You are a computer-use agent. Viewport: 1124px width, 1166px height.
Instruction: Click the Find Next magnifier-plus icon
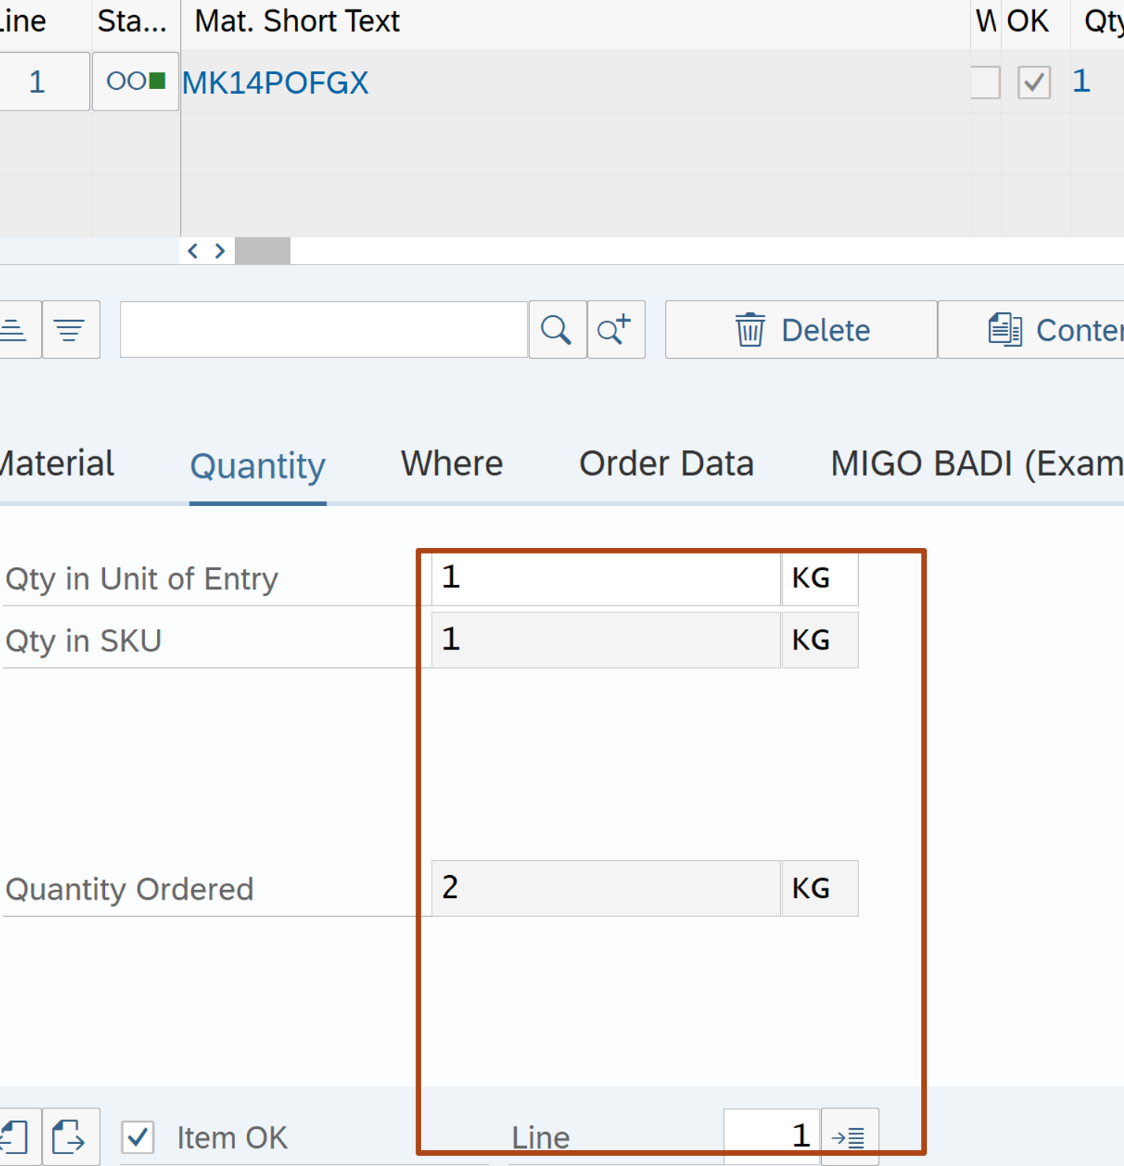615,330
